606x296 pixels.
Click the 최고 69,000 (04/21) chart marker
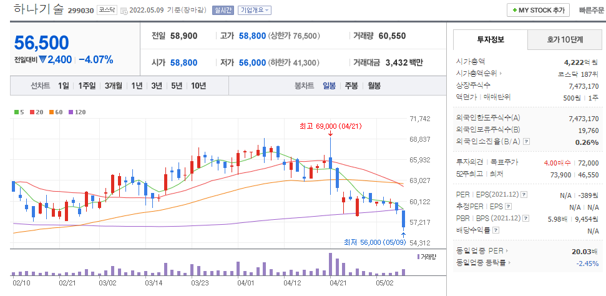pos(331,126)
